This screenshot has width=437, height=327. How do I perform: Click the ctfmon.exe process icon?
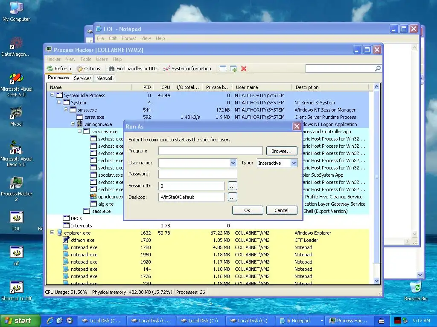(66, 240)
